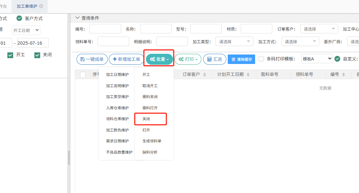Uncheck the 开工 checkbox

10,55
